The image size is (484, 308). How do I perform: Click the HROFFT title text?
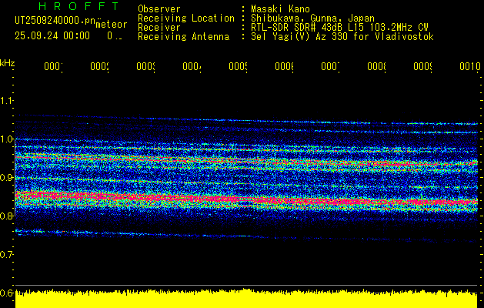[79, 6]
